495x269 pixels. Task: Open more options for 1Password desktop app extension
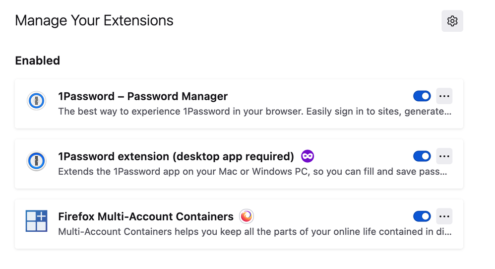pos(444,156)
